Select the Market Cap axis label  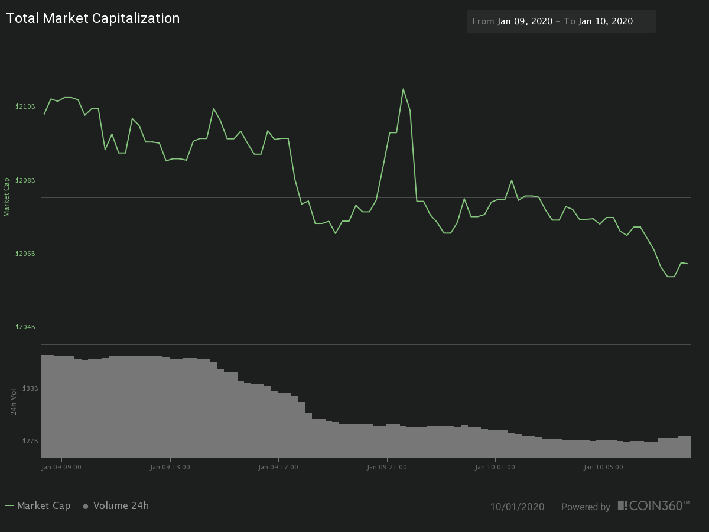[x=7, y=197]
